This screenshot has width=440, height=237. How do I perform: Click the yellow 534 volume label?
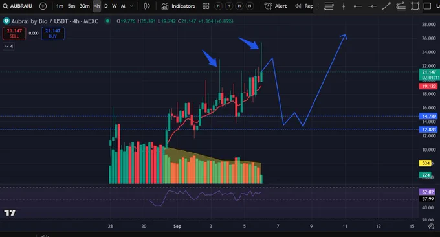[425, 163]
